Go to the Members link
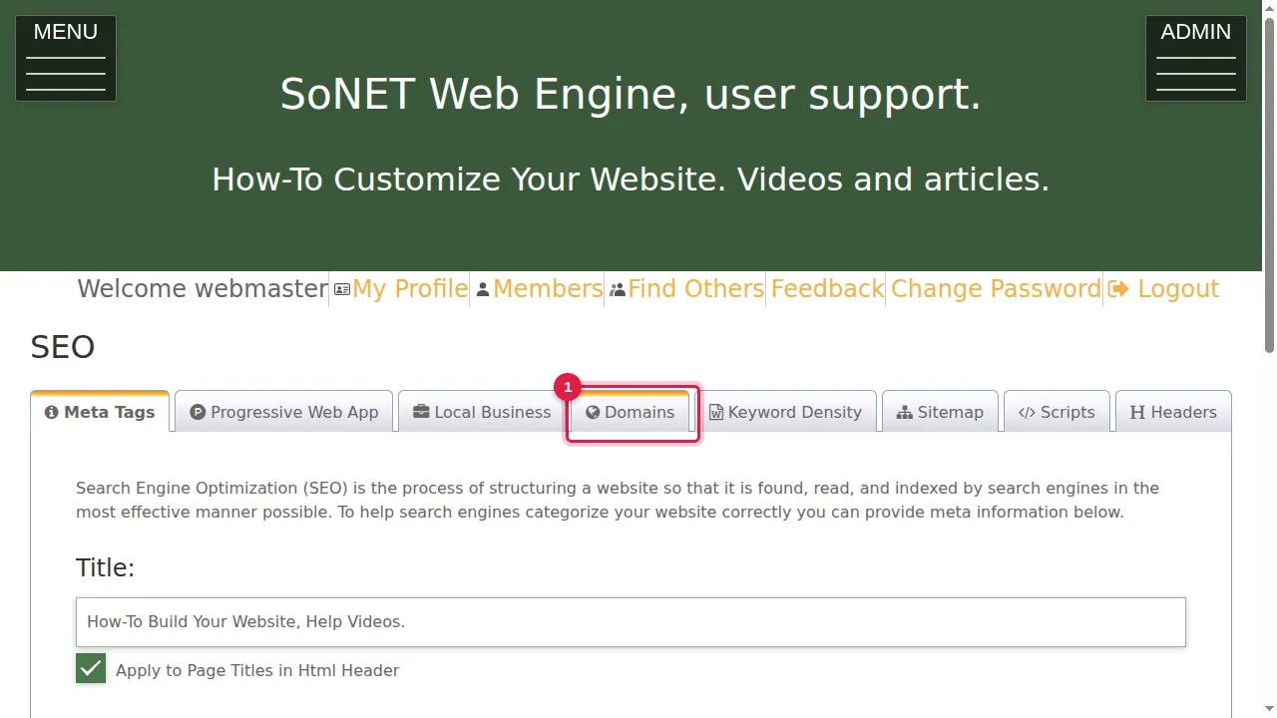Viewport: 1277px width, 718px height. coord(548,289)
